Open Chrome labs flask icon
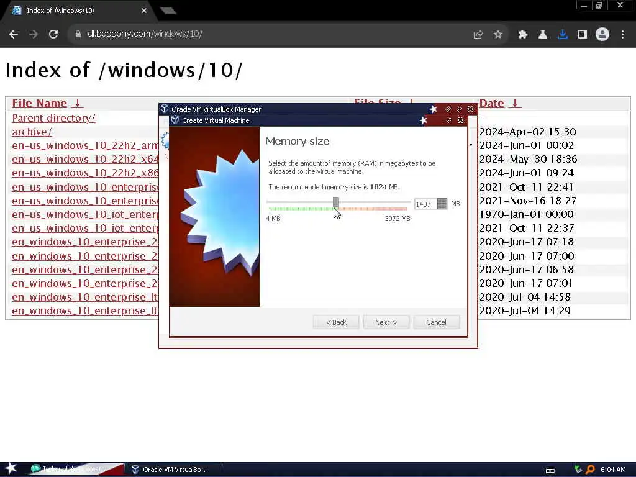 tap(543, 35)
